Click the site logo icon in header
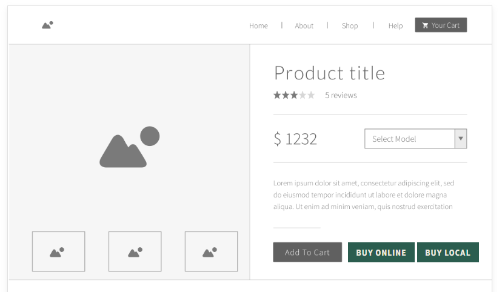502x292 pixels. (47, 25)
